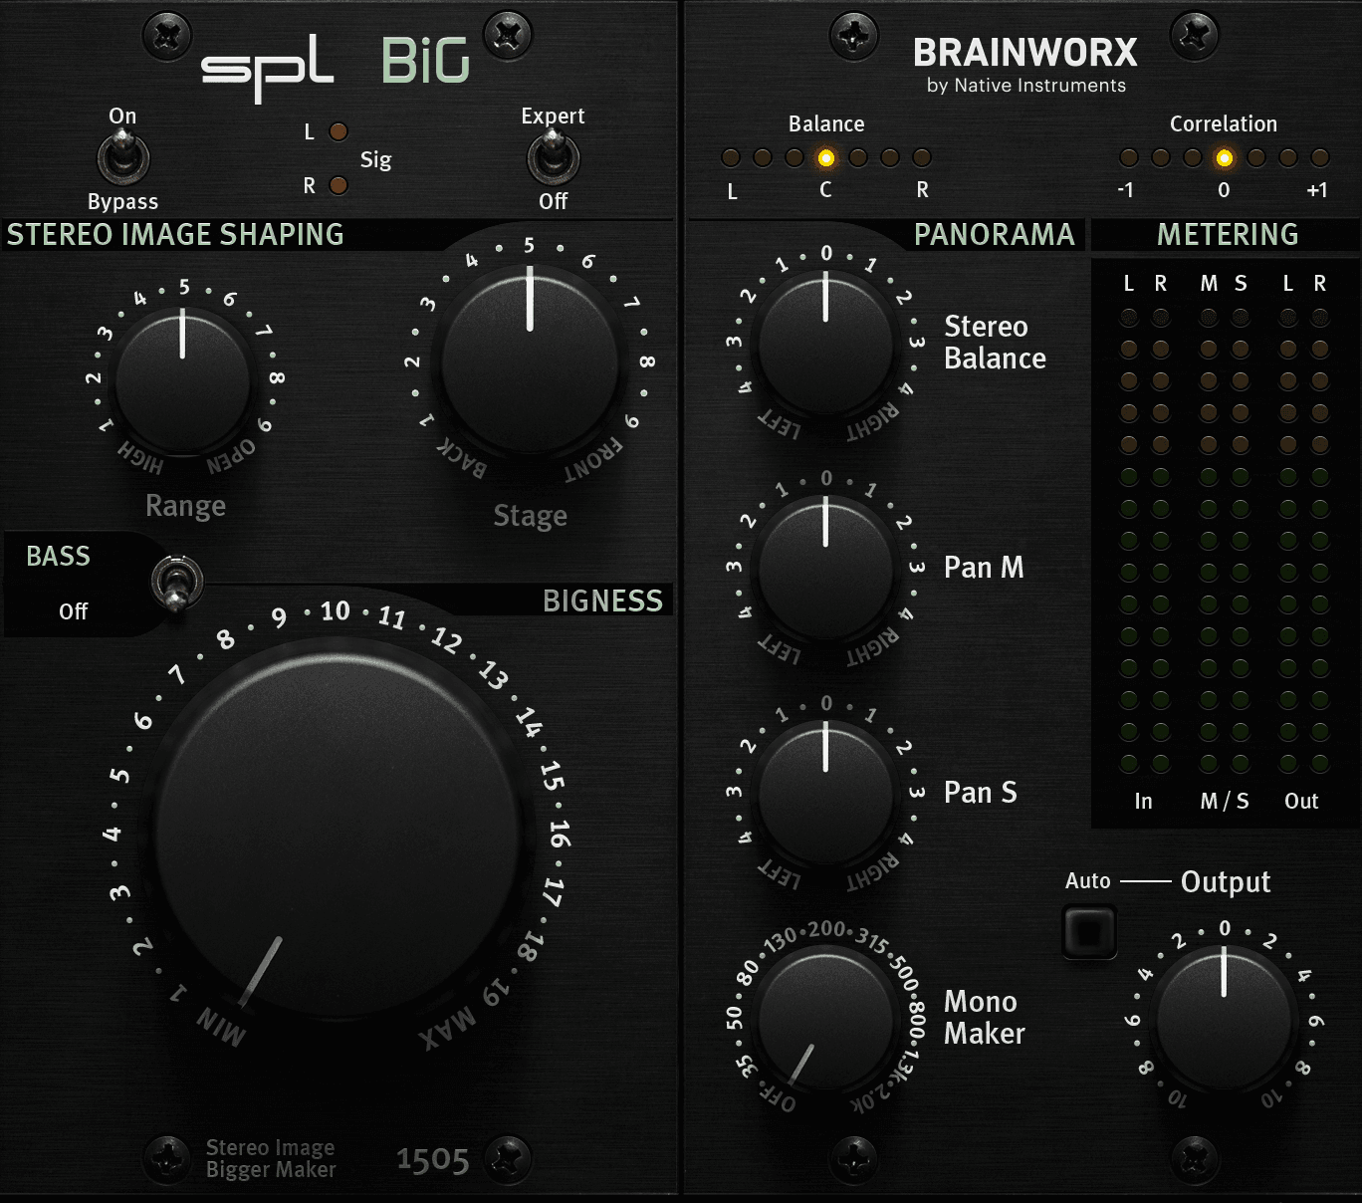Image resolution: width=1362 pixels, height=1203 pixels.
Task: Click the Stereo Balance knob
Action: 825,346
